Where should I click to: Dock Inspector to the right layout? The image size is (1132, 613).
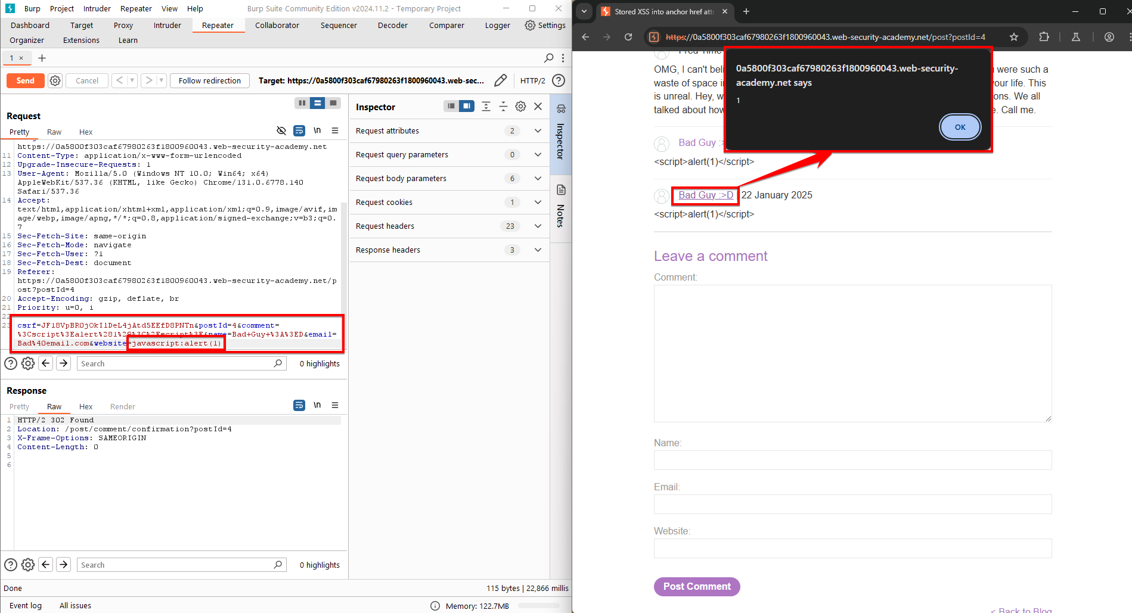[467, 106]
